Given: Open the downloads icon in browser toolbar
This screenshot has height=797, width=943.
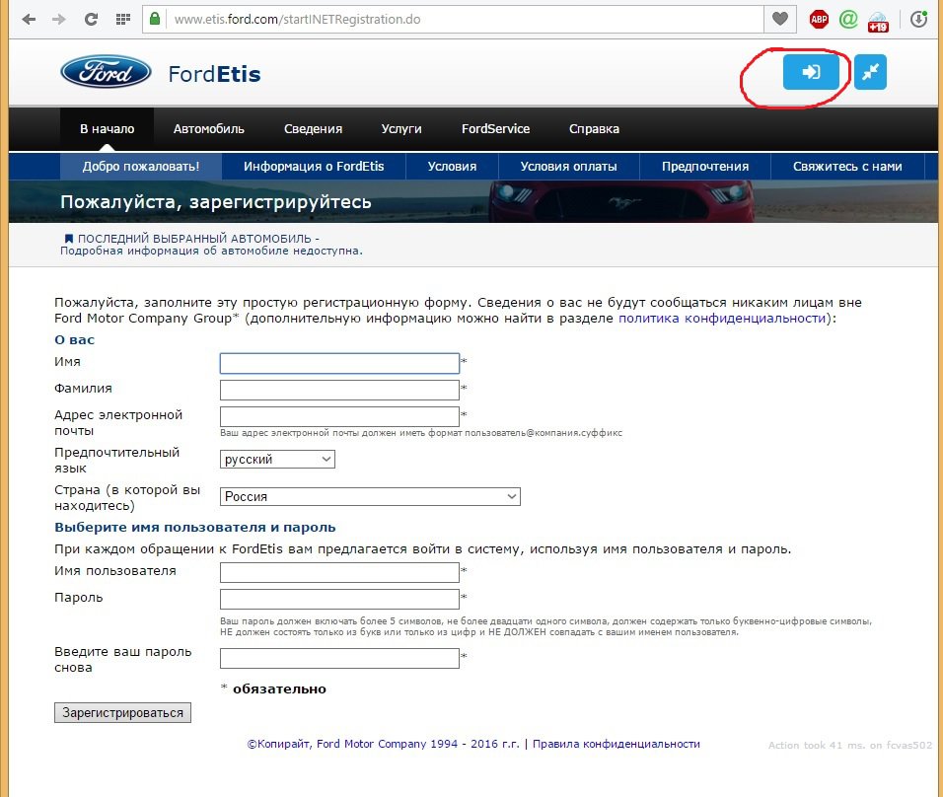Looking at the screenshot, I should click(x=918, y=20).
